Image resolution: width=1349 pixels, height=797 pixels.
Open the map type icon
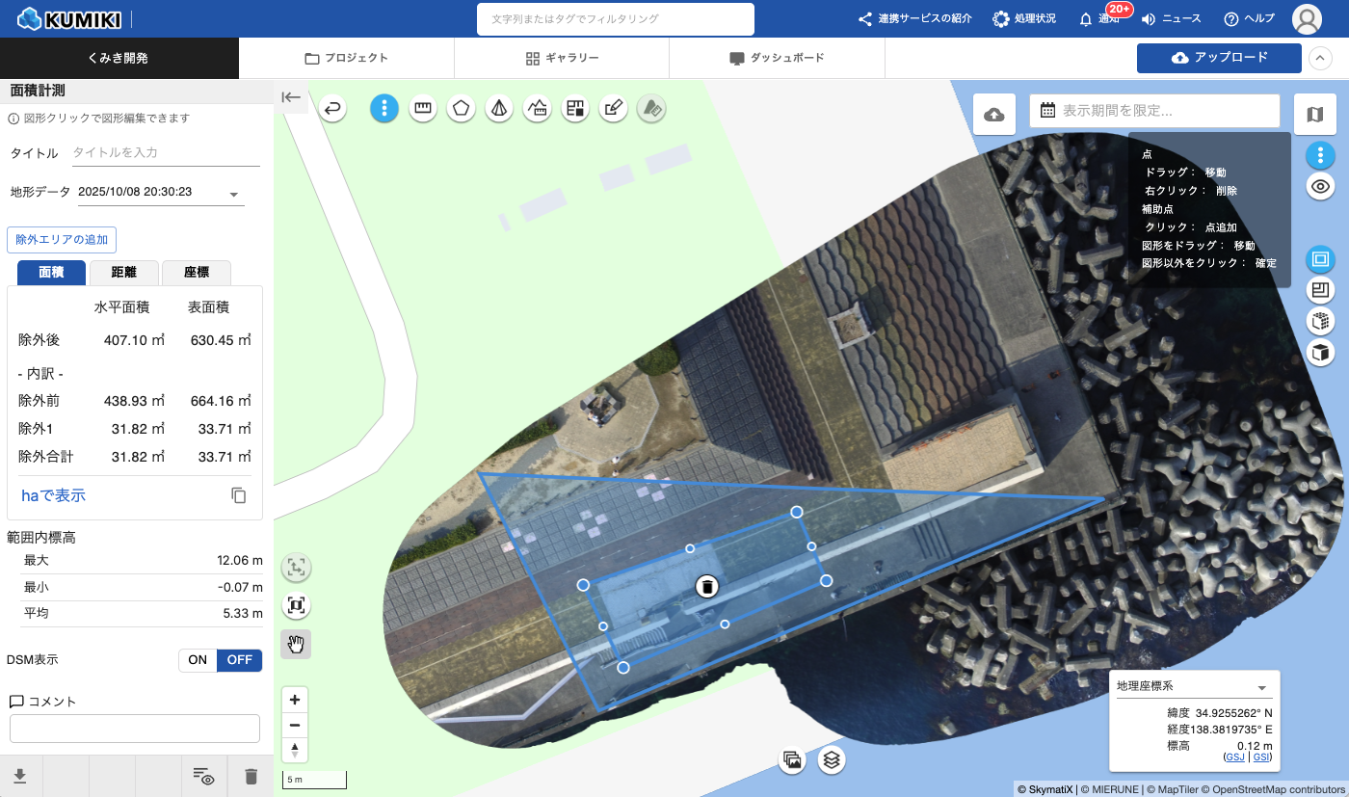pyautogui.click(x=1314, y=115)
